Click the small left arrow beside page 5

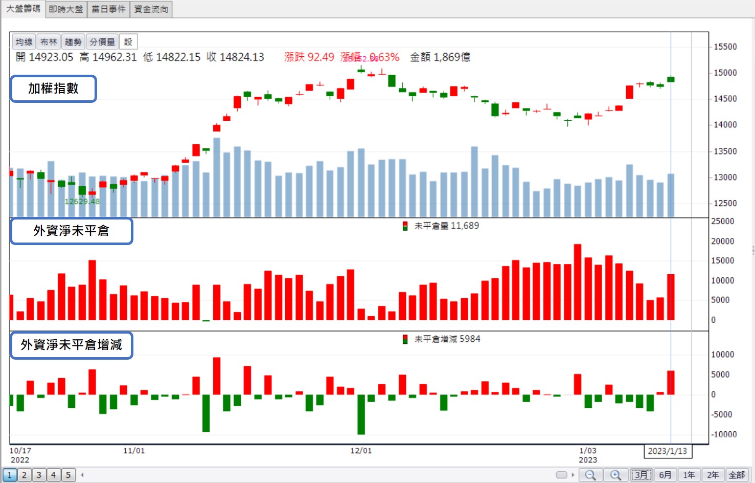tap(82, 475)
